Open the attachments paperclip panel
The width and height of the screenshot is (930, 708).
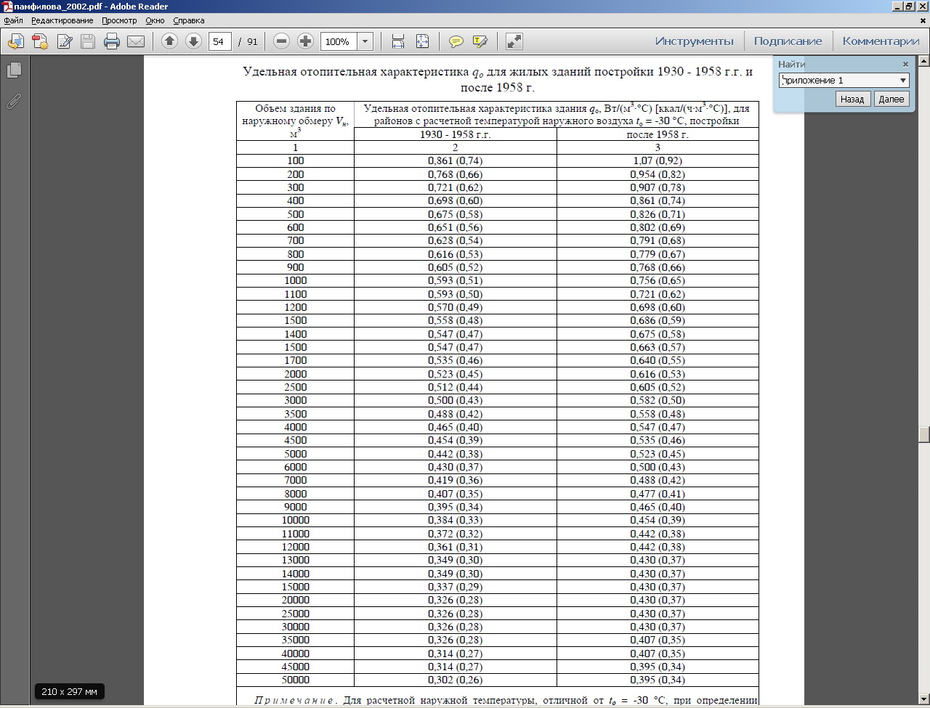14,101
